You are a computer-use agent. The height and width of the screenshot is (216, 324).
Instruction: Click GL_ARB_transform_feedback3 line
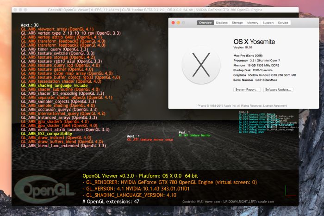coord(63,41)
